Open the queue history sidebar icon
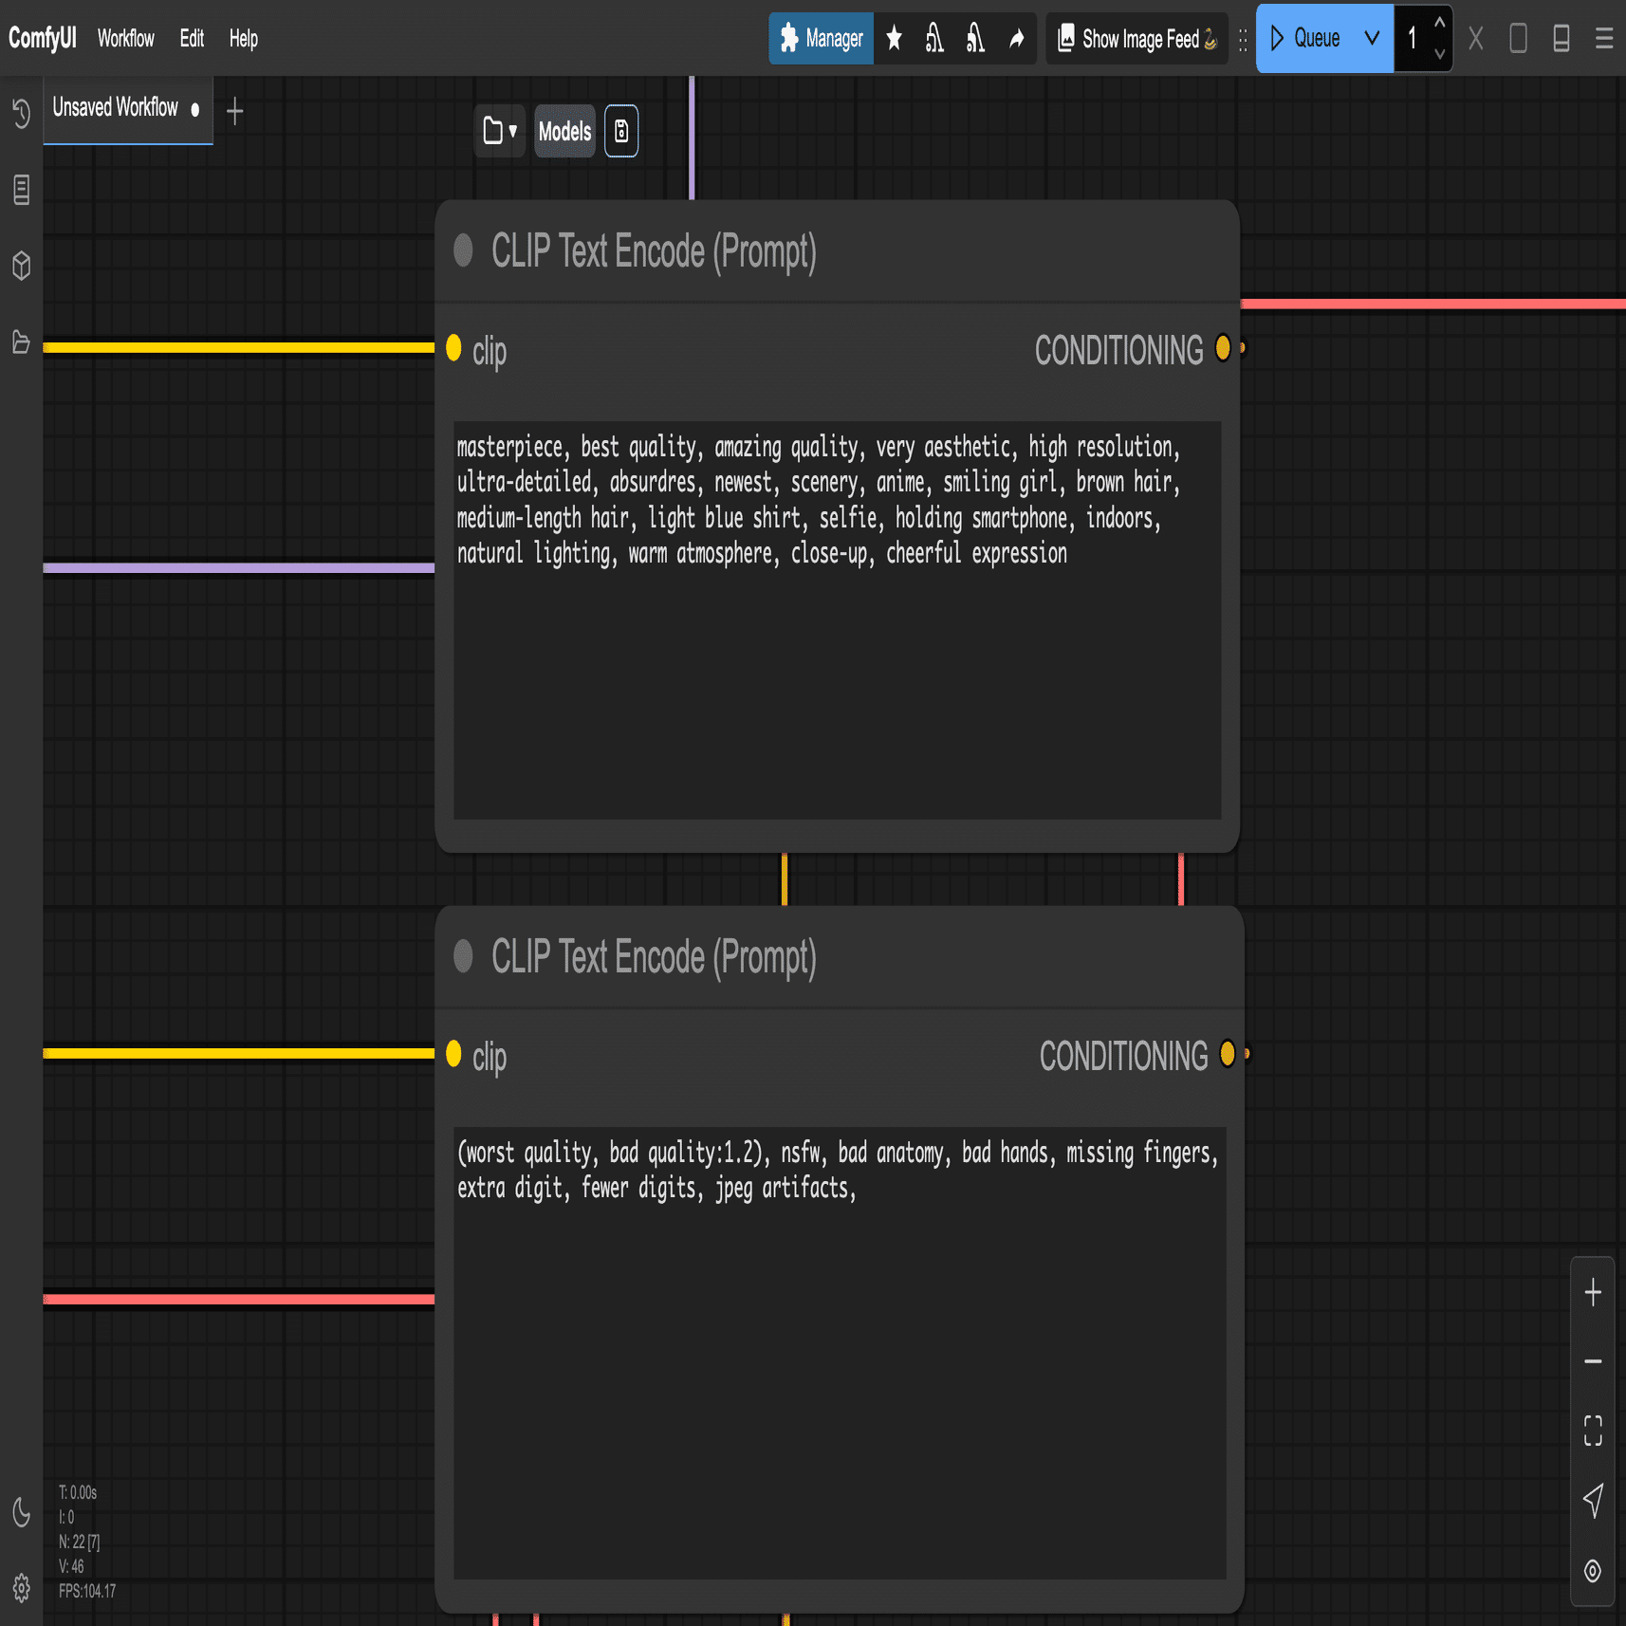This screenshot has height=1626, width=1626. [22, 114]
